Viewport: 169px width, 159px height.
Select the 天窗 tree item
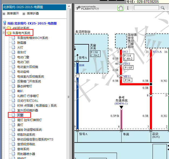(x=20, y=115)
